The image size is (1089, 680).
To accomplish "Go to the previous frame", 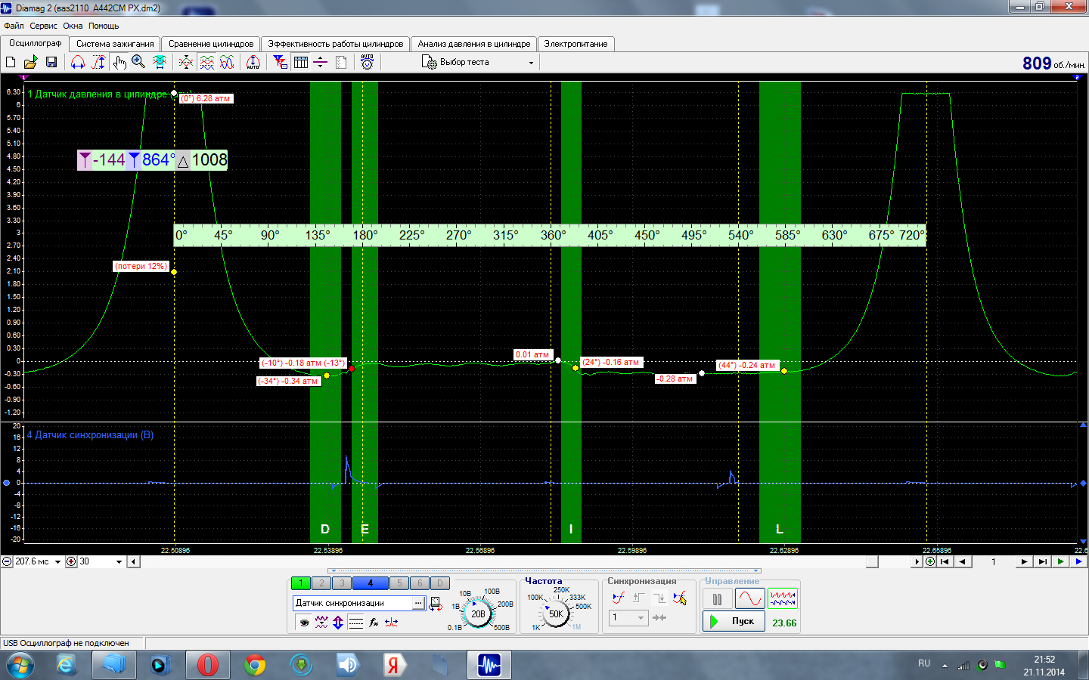I will (x=963, y=561).
